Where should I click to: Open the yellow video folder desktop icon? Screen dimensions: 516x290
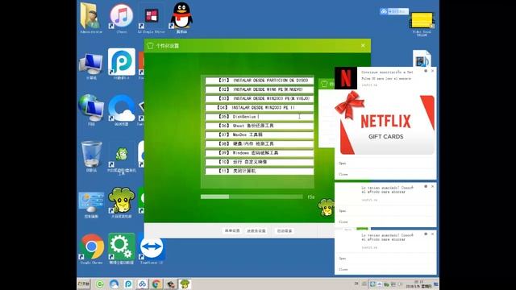(x=422, y=23)
